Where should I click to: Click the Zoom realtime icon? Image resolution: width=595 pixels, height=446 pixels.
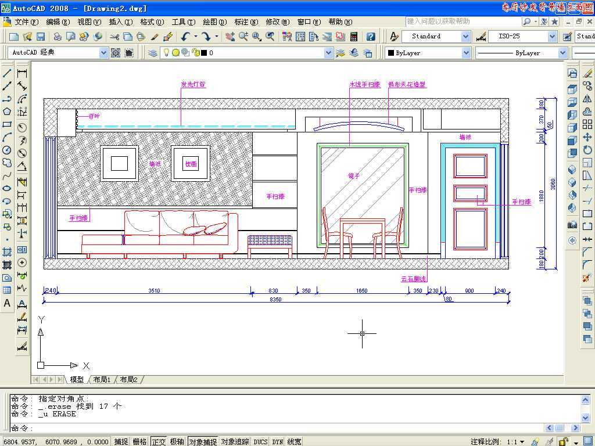(x=243, y=37)
